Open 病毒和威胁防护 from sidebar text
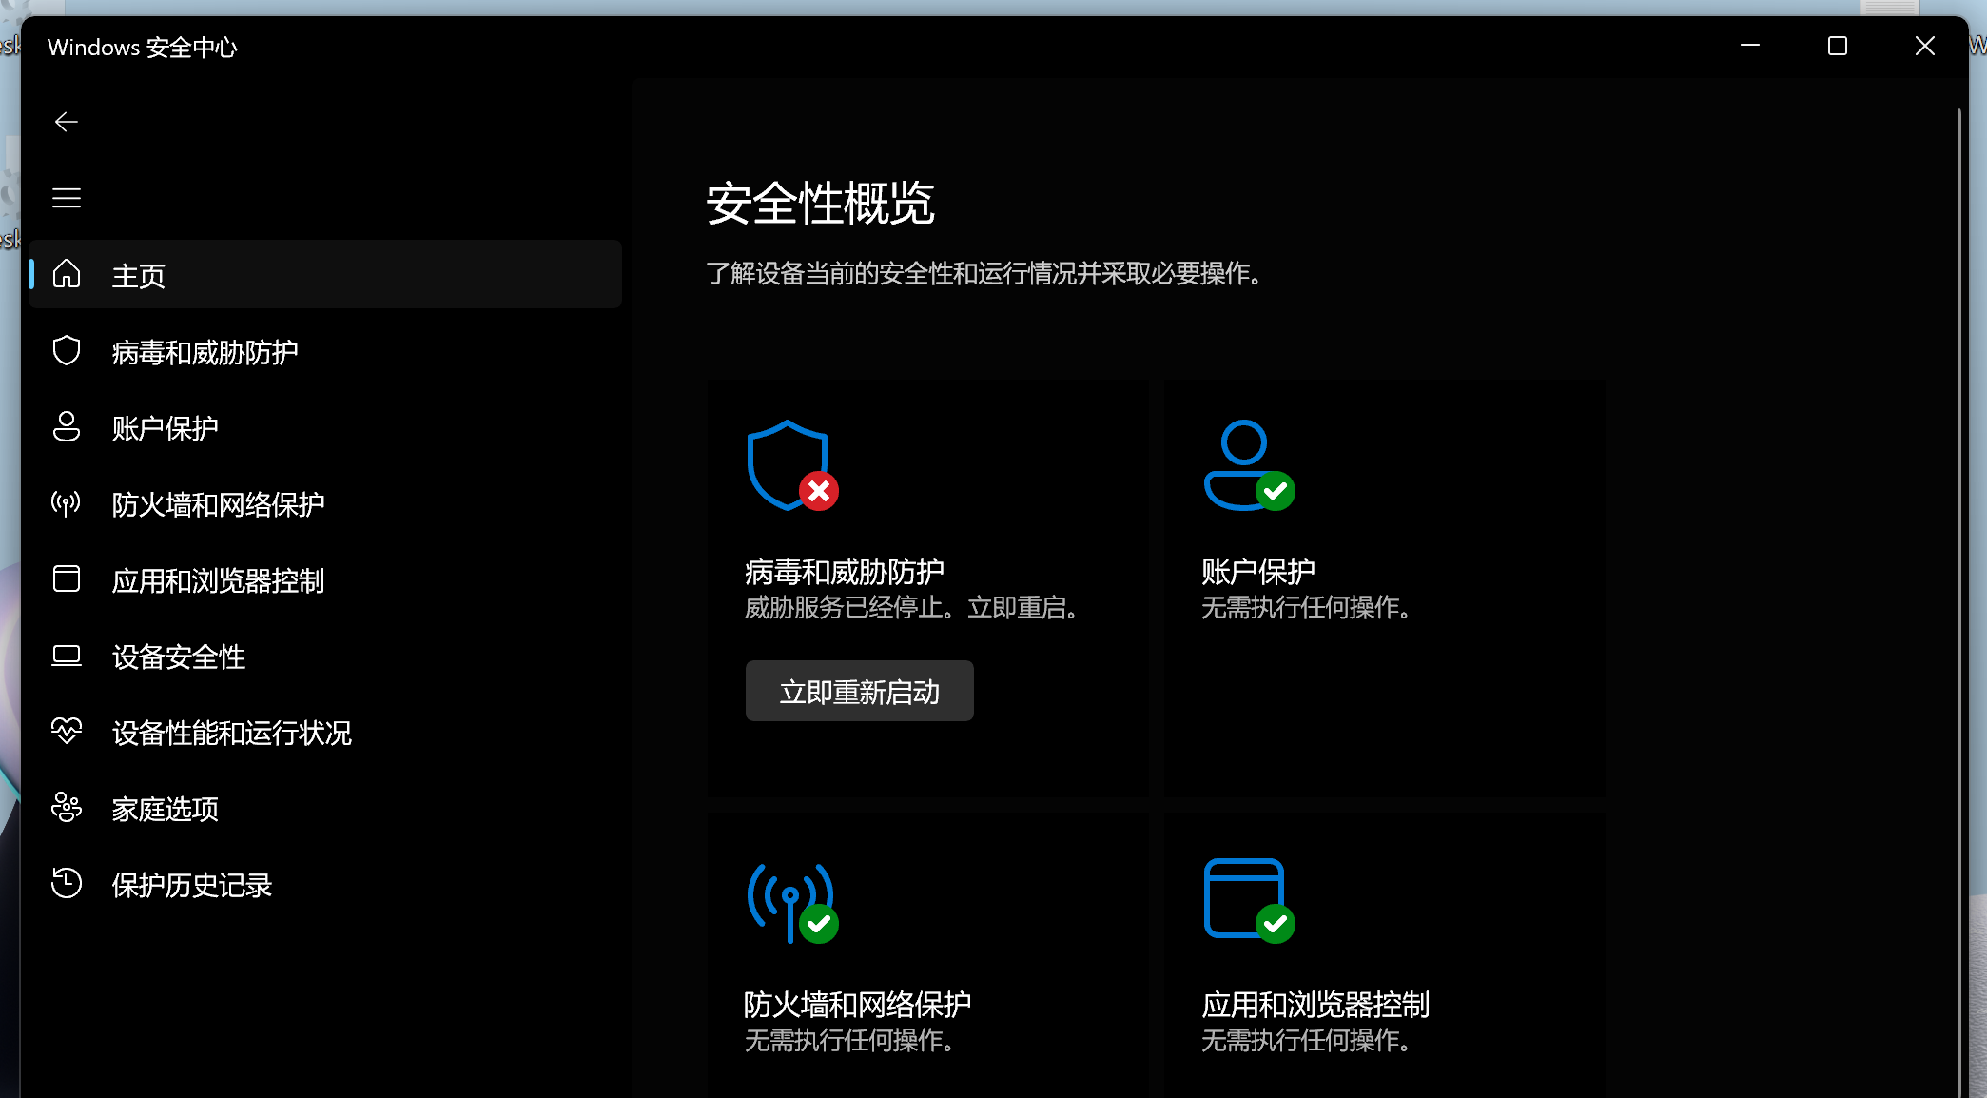This screenshot has width=1987, height=1098. pyautogui.click(x=205, y=353)
